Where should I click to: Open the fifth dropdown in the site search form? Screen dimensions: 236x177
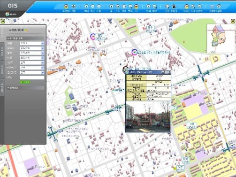click(32, 63)
